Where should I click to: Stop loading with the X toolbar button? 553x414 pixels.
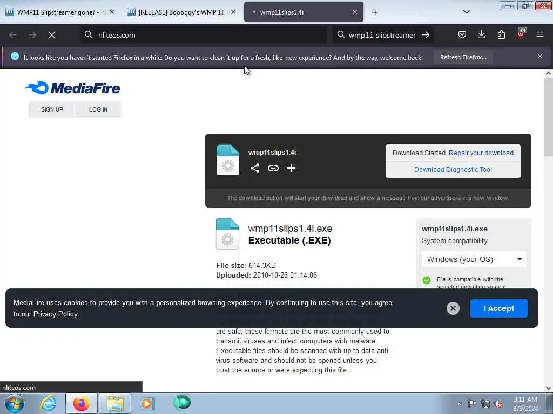pyautogui.click(x=52, y=35)
